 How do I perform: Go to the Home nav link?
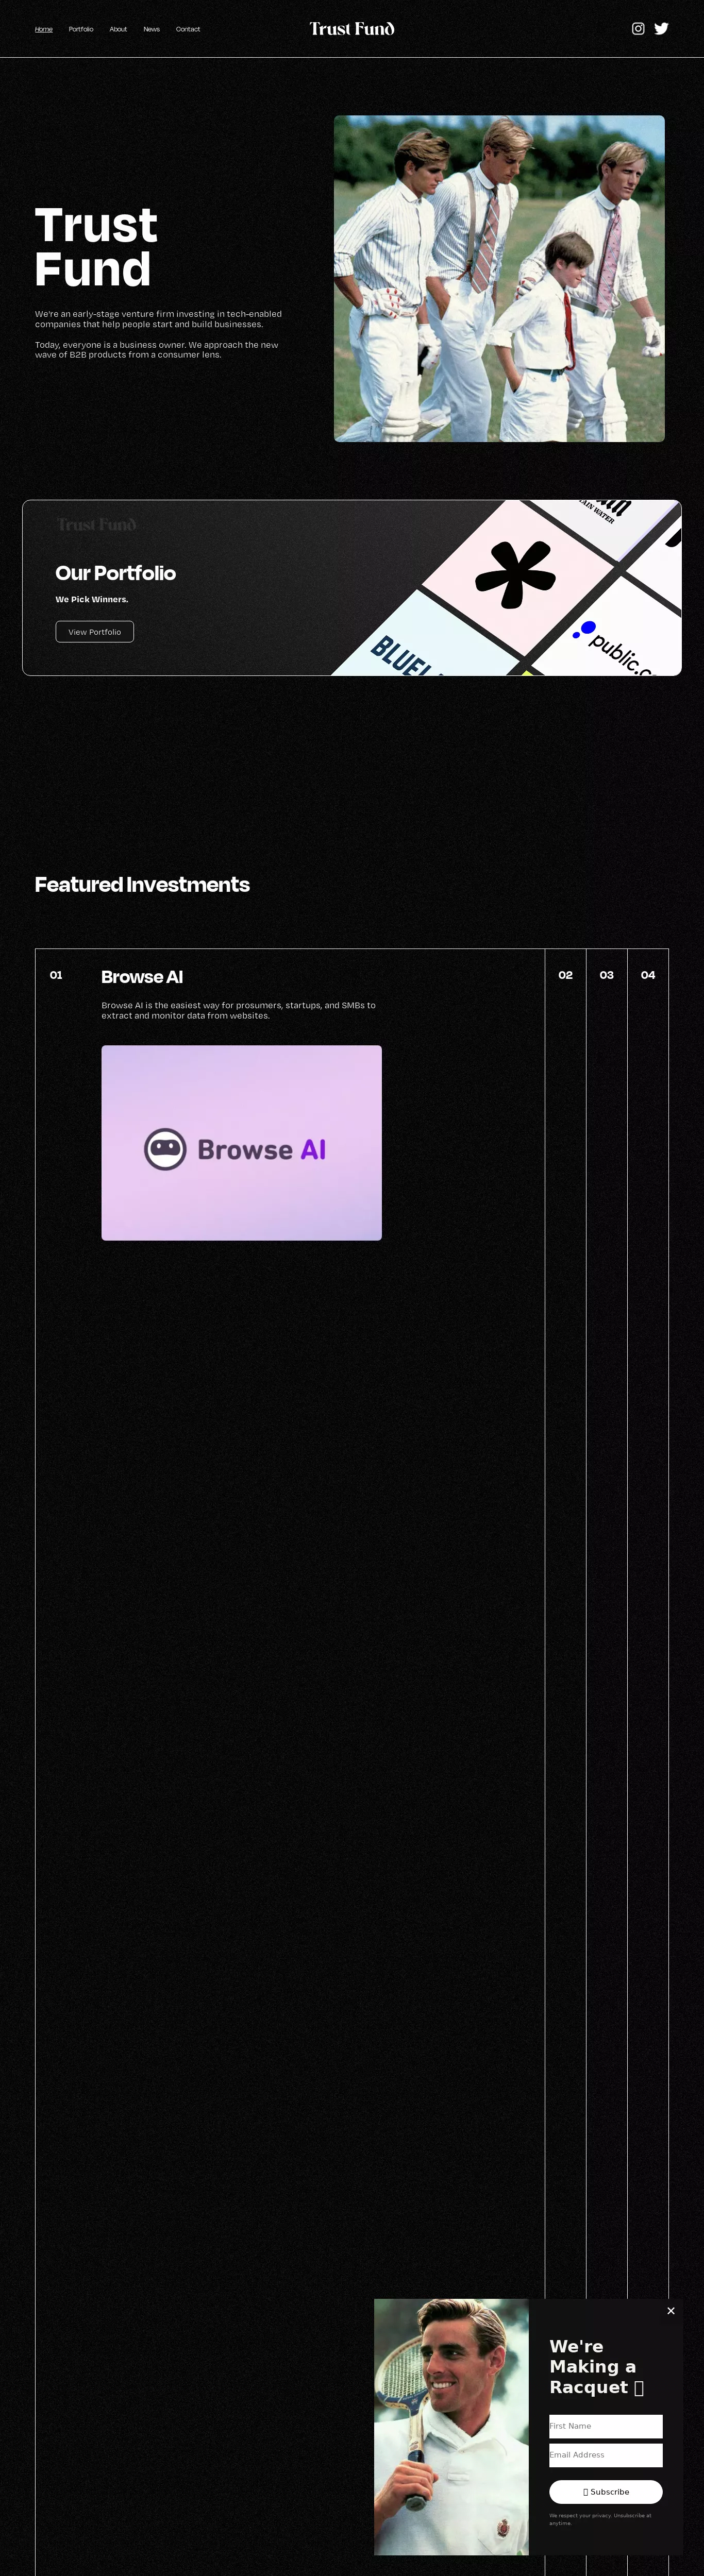[44, 29]
